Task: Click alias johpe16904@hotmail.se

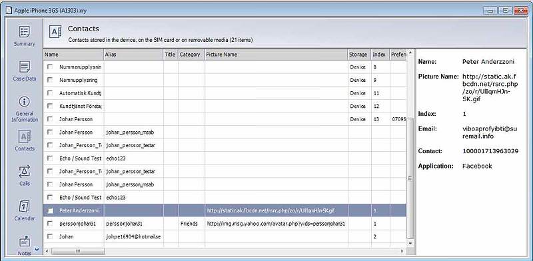Action: coord(133,236)
